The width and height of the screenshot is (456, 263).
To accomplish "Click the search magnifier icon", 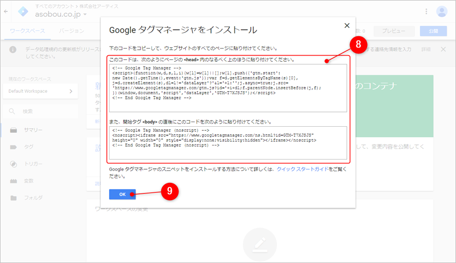I will pyautogui.click(x=12, y=111).
